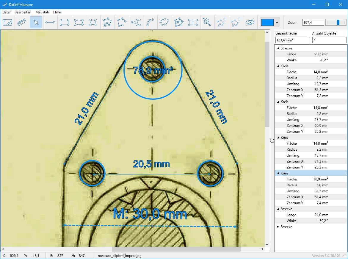
Task: Click the load image icon in toolbar
Action: click(x=7, y=22)
